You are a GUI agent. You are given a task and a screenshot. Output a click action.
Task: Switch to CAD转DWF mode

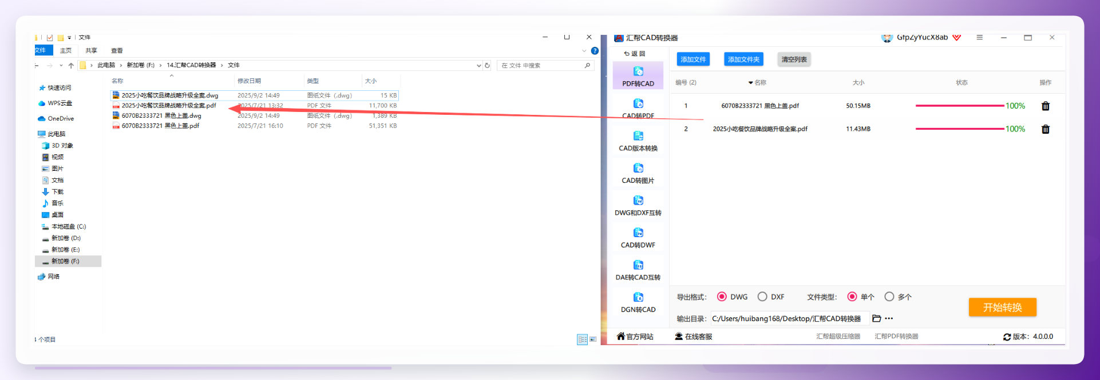pyautogui.click(x=638, y=238)
